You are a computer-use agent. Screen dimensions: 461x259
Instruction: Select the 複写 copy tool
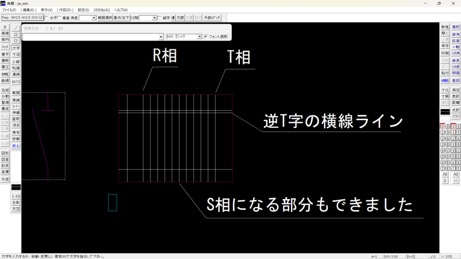pos(16,133)
